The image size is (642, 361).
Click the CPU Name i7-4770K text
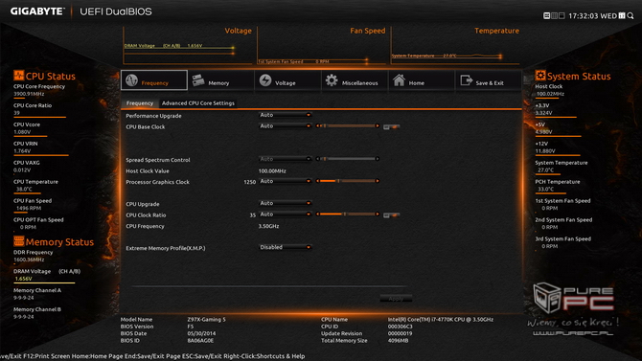[x=441, y=319]
